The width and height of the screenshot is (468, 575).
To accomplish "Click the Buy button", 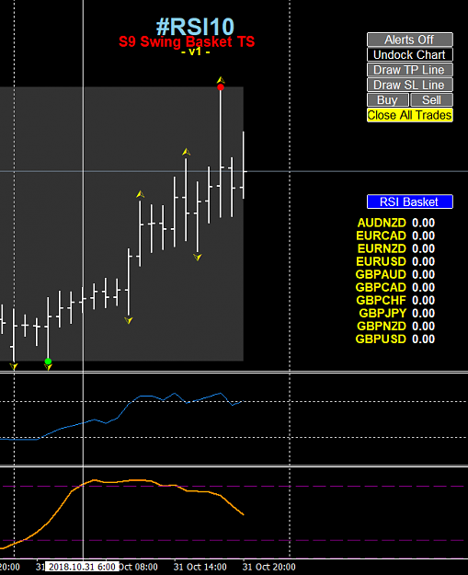I will (388, 99).
